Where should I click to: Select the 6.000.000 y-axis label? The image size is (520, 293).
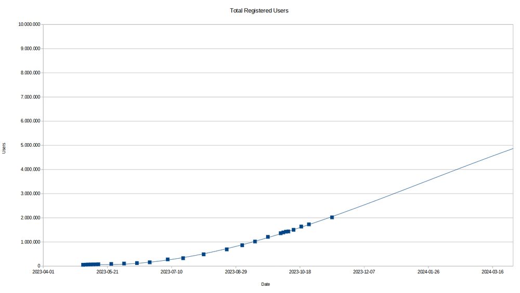point(31,121)
